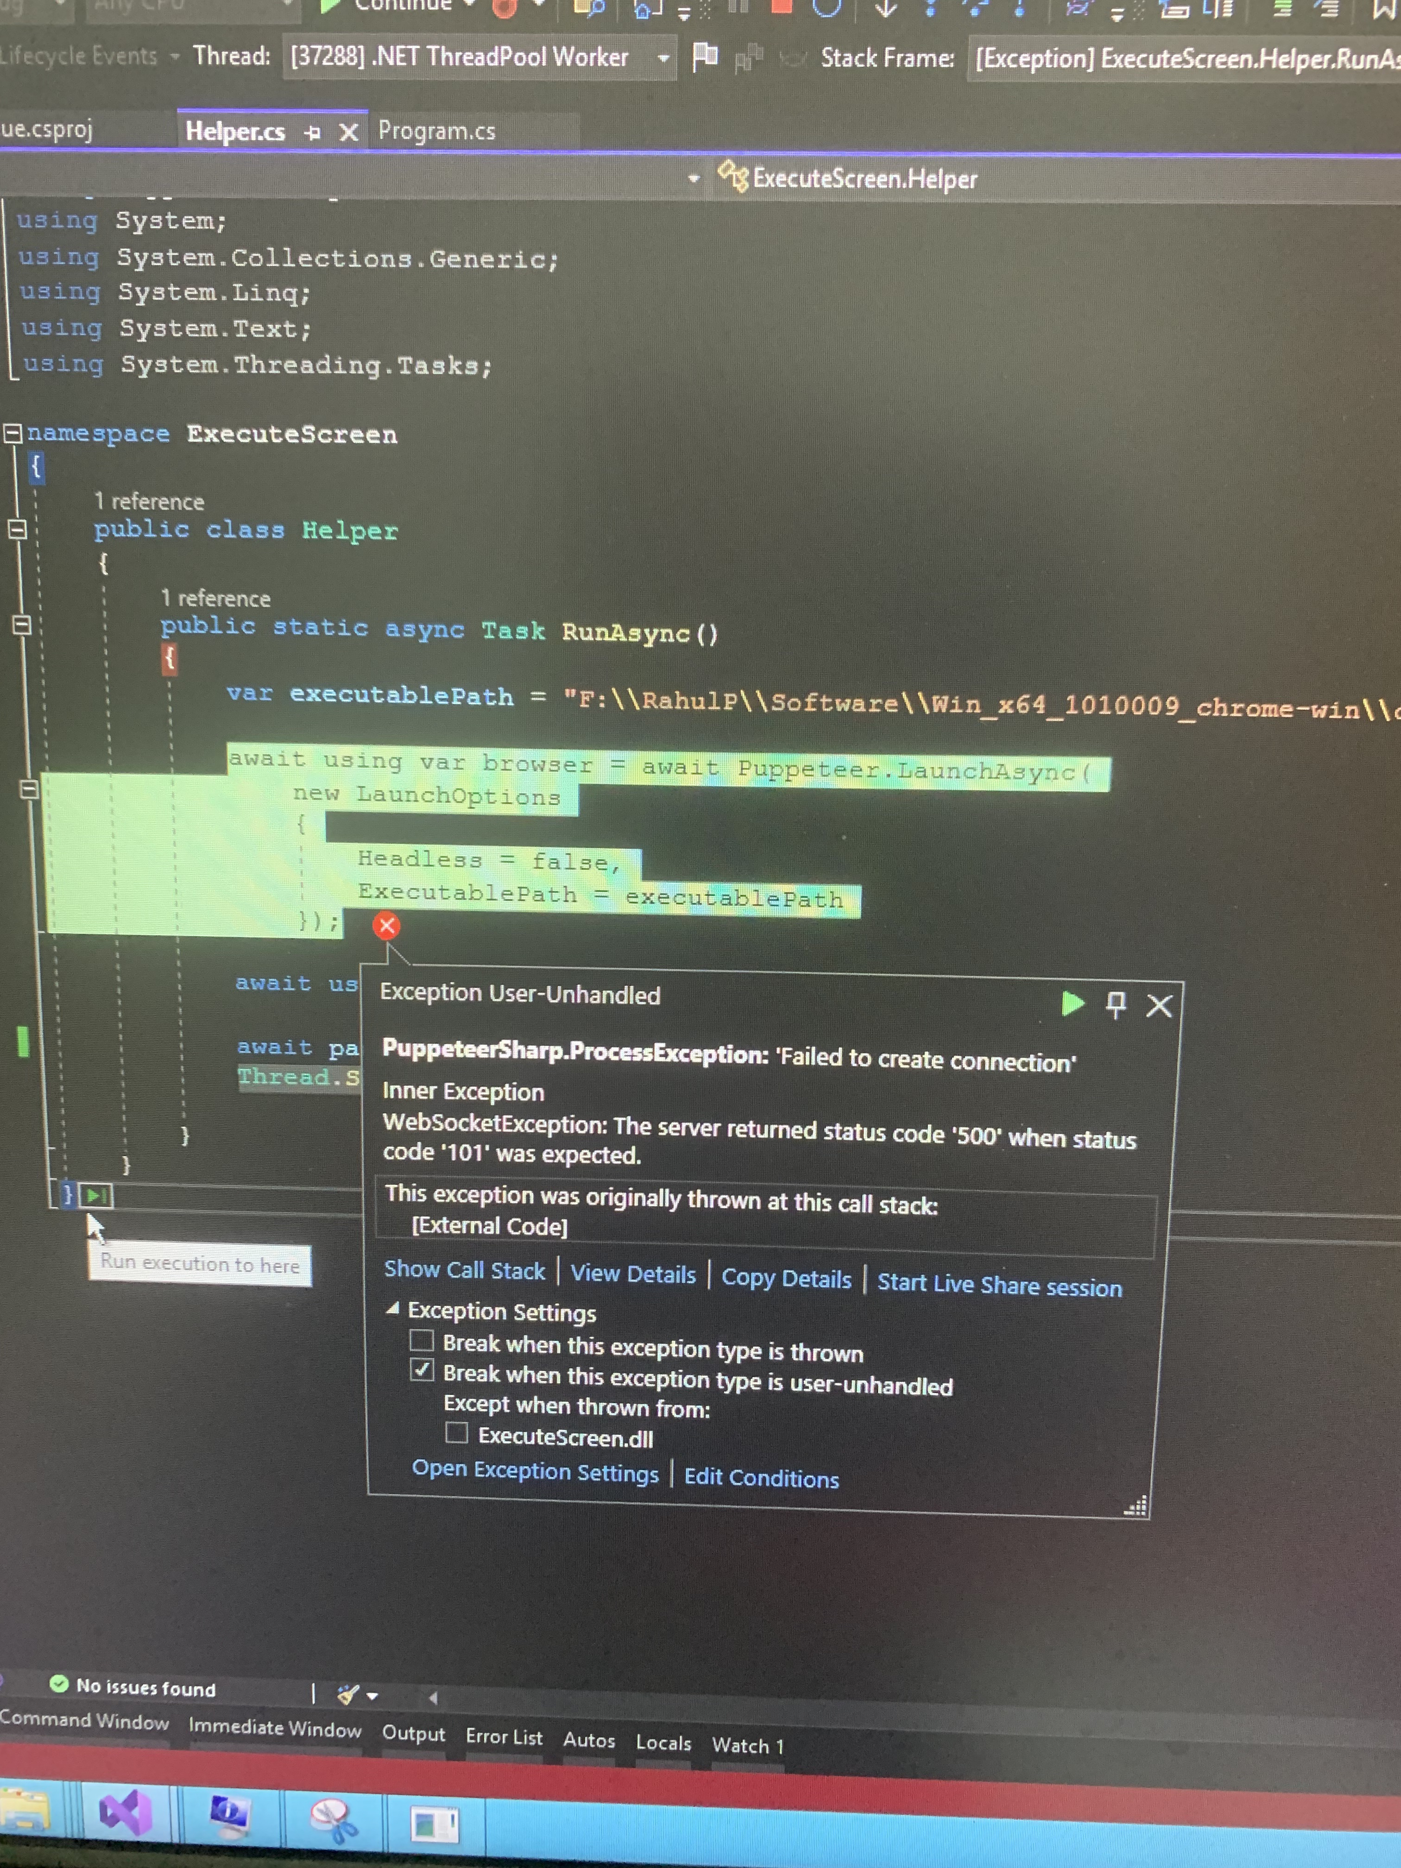Viewport: 1401px width, 1868px height.
Task: Uncheck Break when exception type is user-unhandled
Action: tap(422, 1370)
